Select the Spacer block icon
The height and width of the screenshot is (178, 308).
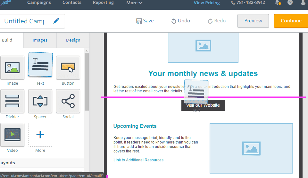coord(40,101)
